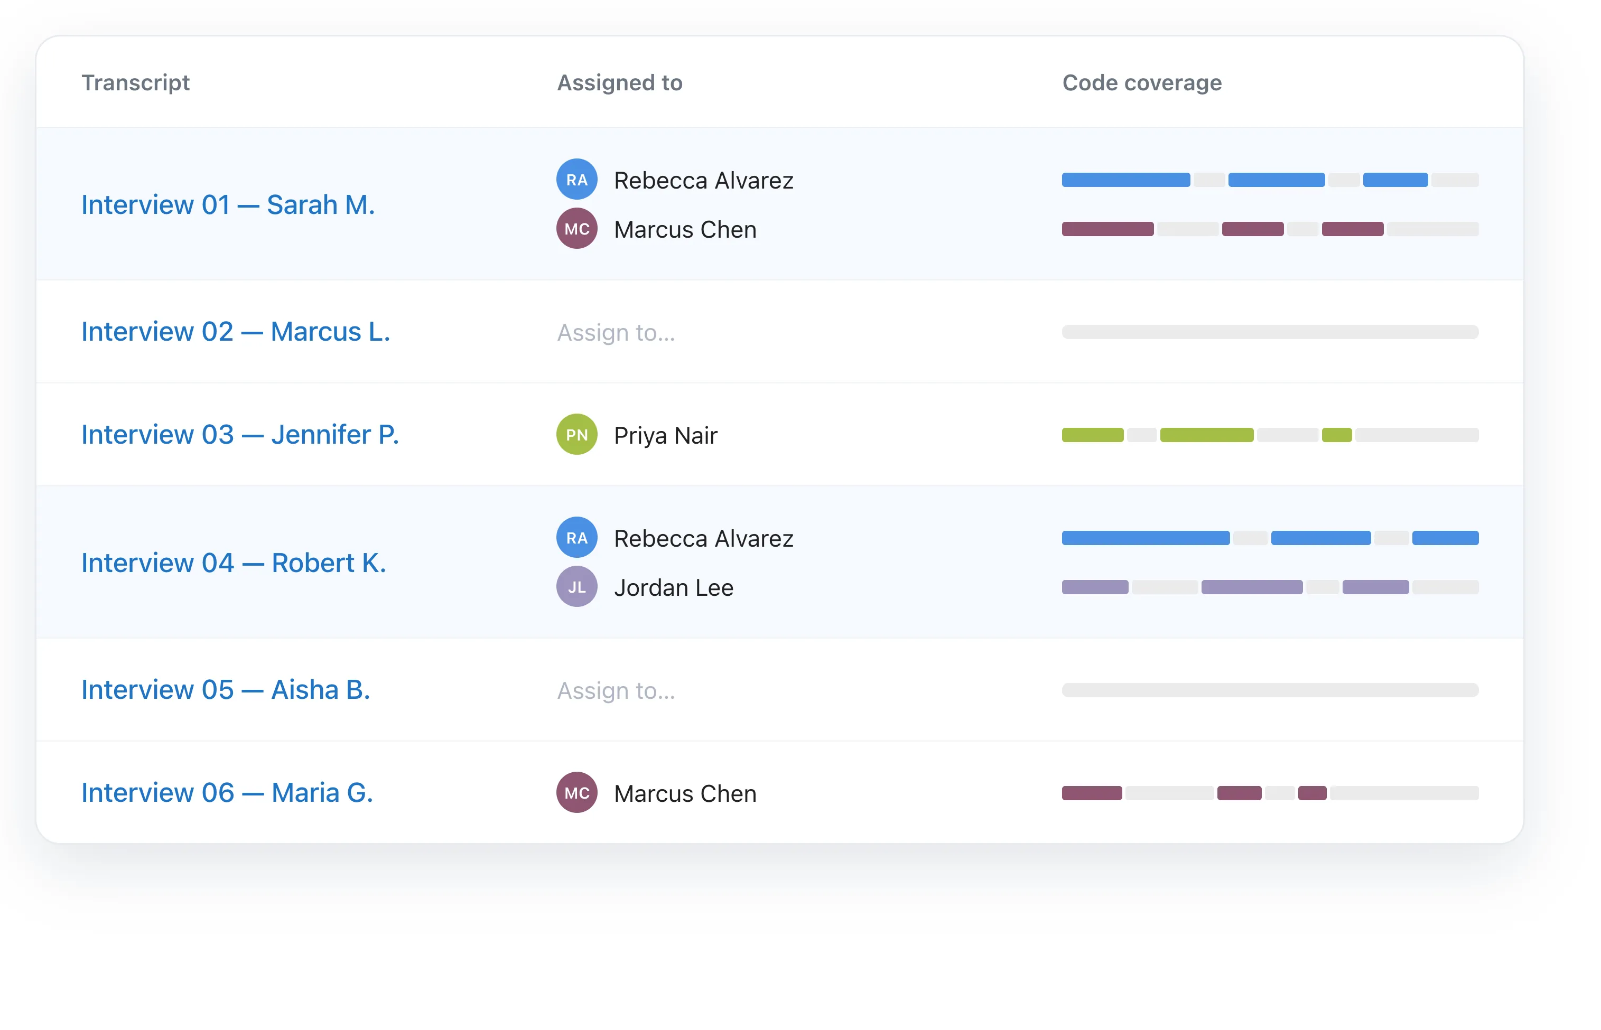Click Jordan's purple coverage bar, Interview 04

click(1270, 587)
